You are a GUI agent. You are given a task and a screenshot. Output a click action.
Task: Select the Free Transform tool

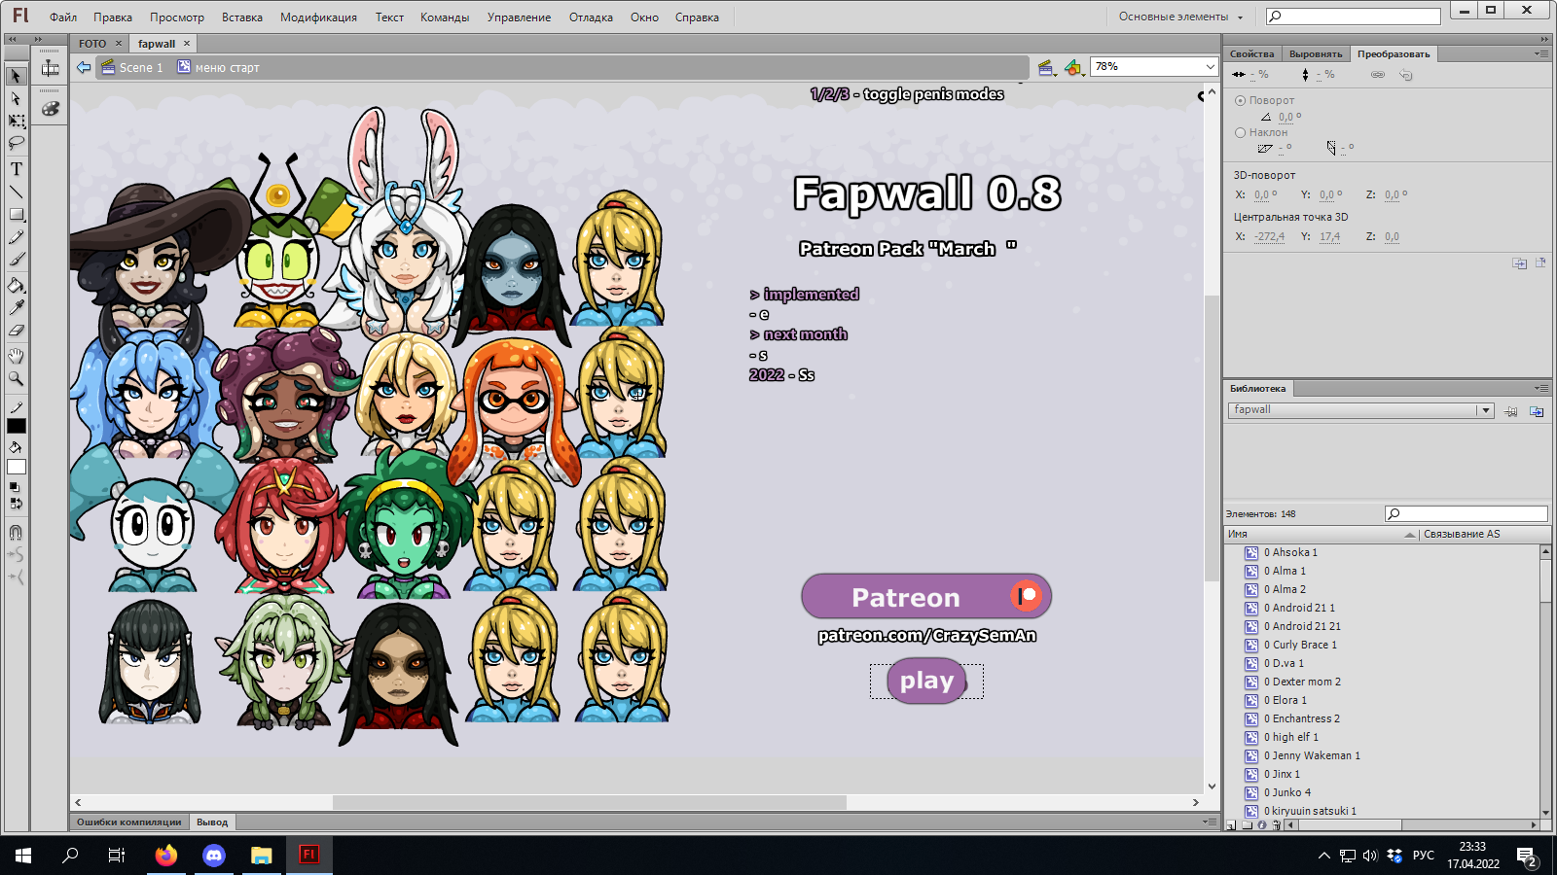point(17,121)
